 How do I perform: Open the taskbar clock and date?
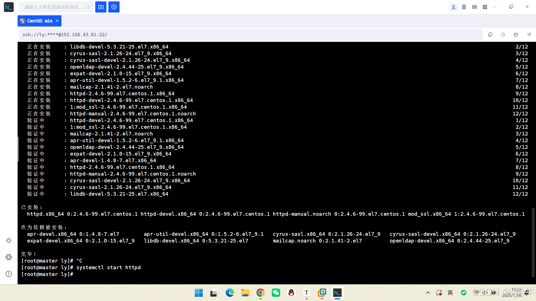(512, 293)
